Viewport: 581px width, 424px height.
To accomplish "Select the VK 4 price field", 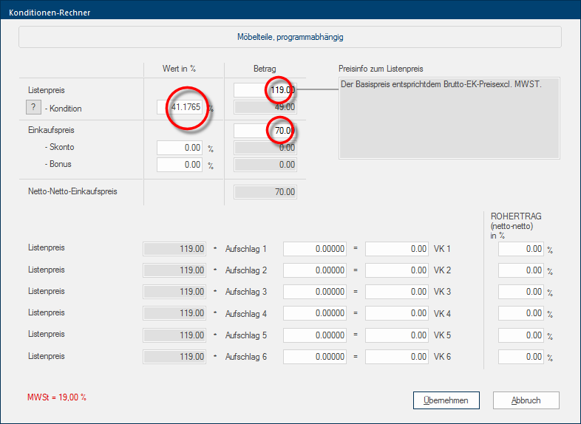I will coord(396,314).
